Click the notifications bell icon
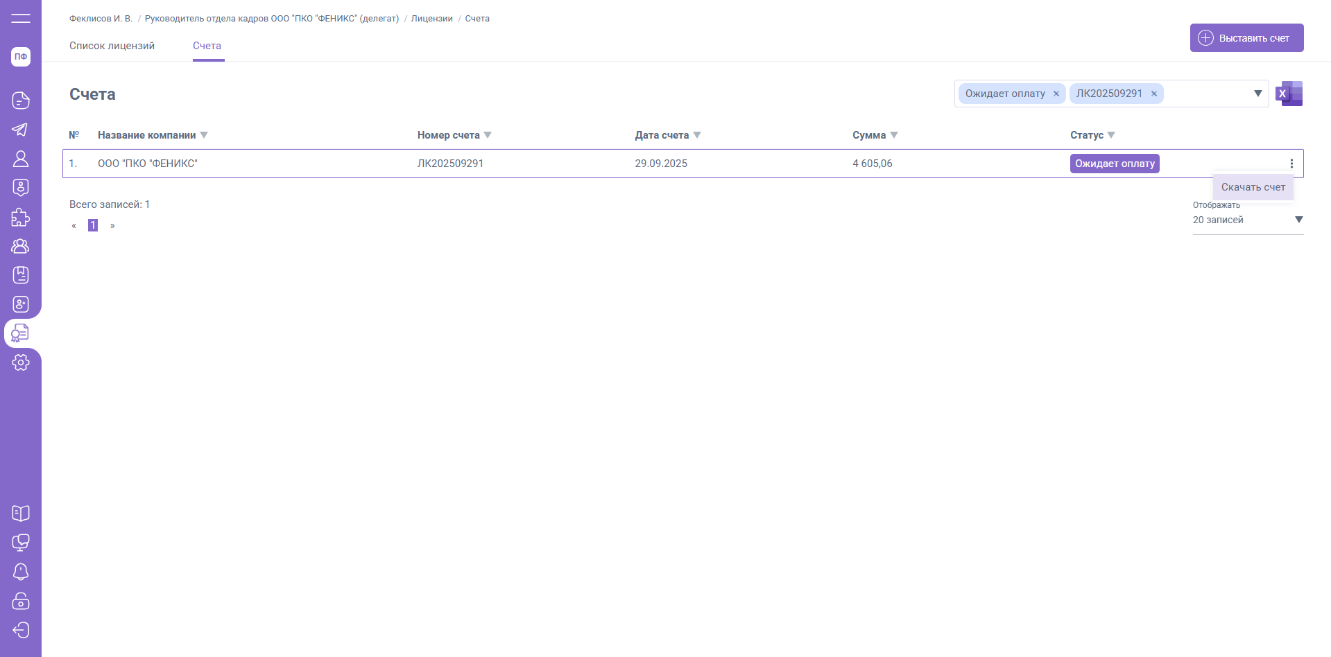The width and height of the screenshot is (1331, 657). click(x=21, y=571)
